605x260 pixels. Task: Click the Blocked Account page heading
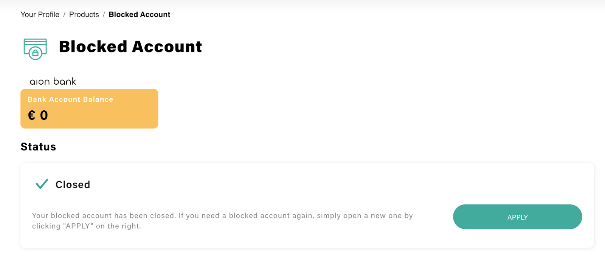[x=130, y=47]
